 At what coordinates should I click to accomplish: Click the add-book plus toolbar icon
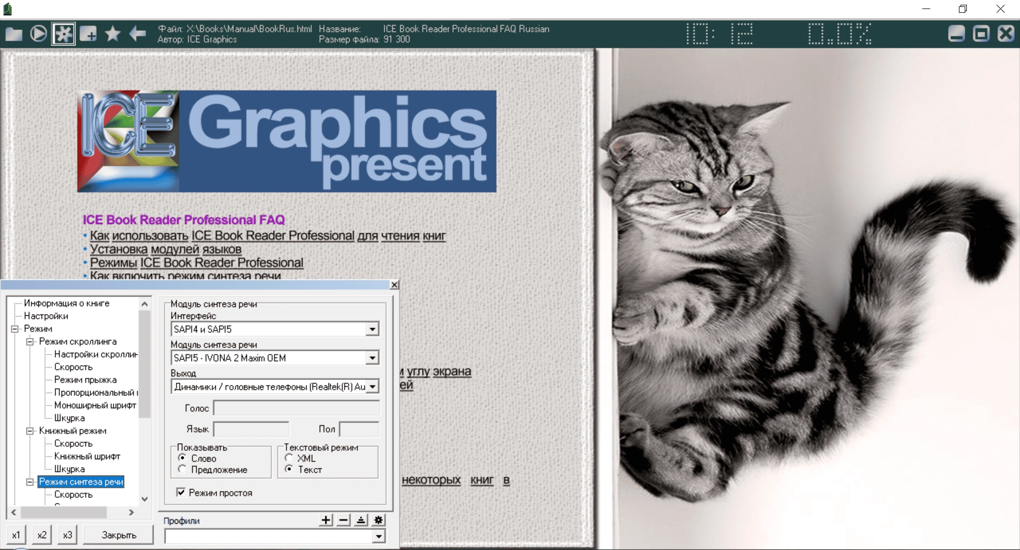click(x=88, y=34)
